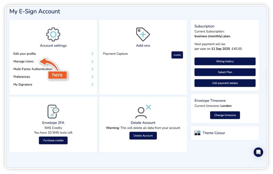Click the Add-ons price tag icon

(143, 34)
